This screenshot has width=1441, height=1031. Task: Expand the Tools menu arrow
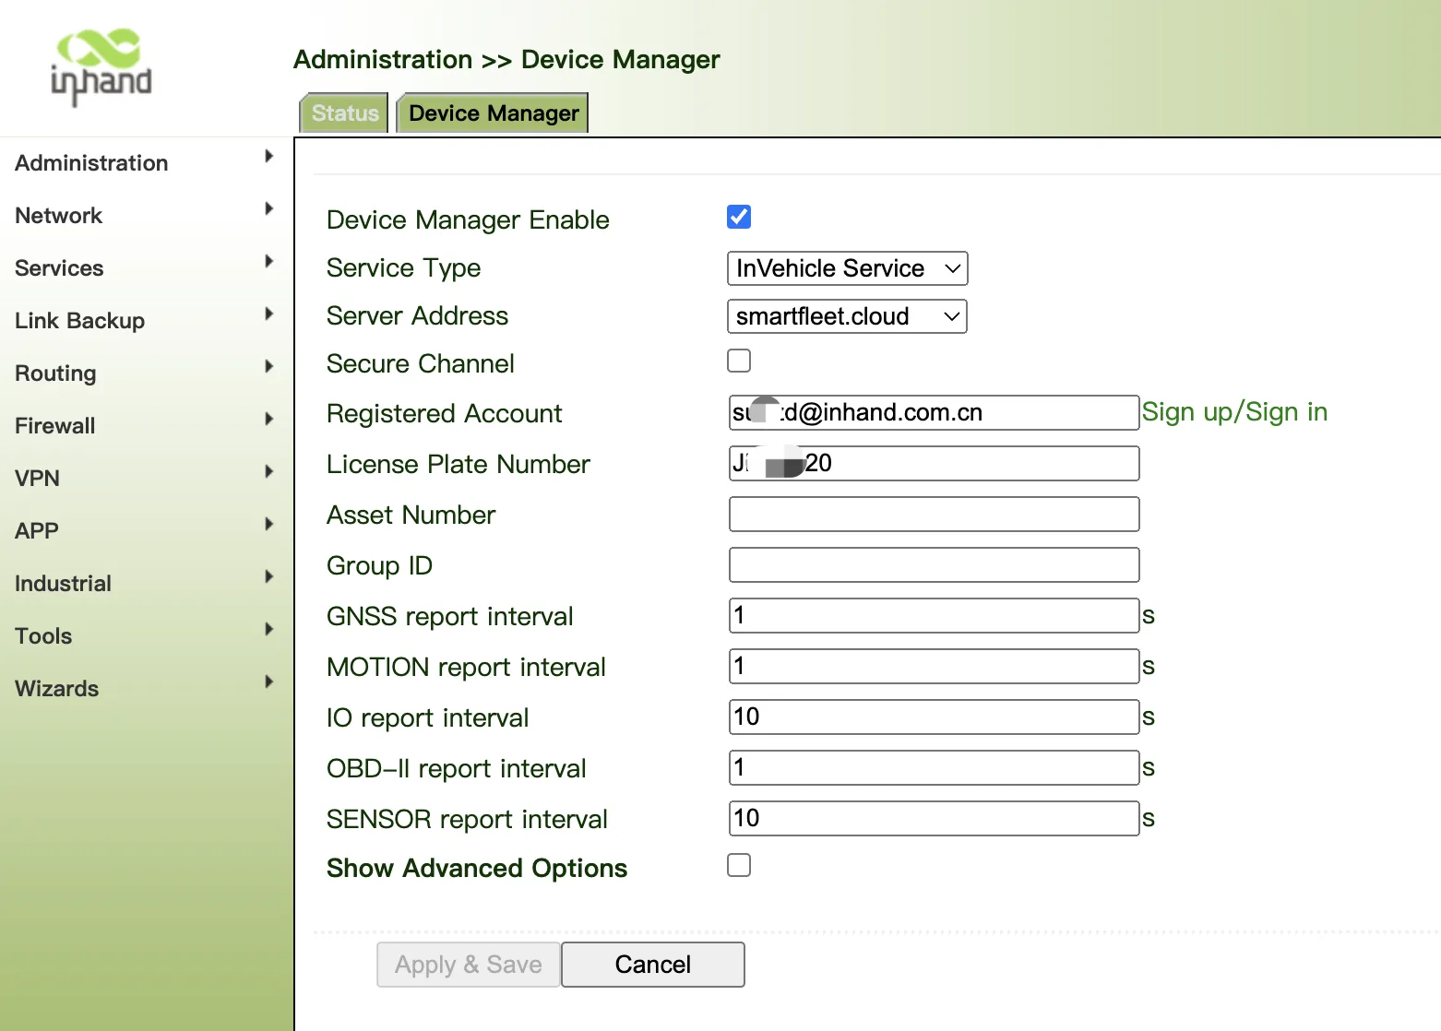(268, 629)
